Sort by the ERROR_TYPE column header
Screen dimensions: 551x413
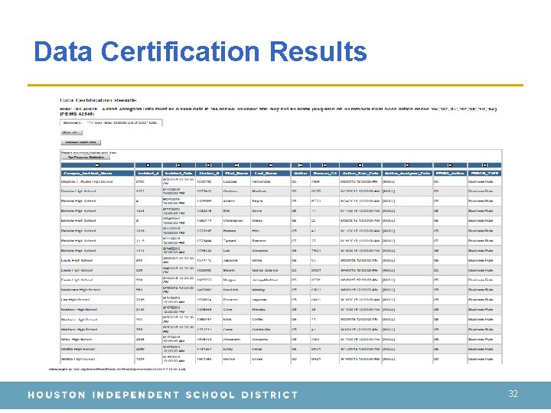(x=484, y=173)
